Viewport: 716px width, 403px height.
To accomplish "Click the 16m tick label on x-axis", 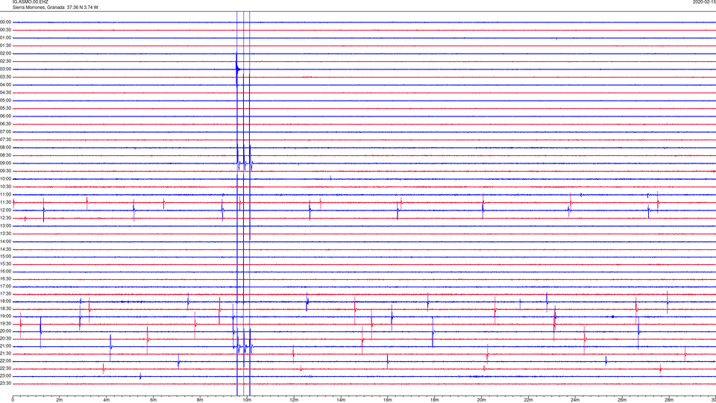I will pyautogui.click(x=388, y=400).
